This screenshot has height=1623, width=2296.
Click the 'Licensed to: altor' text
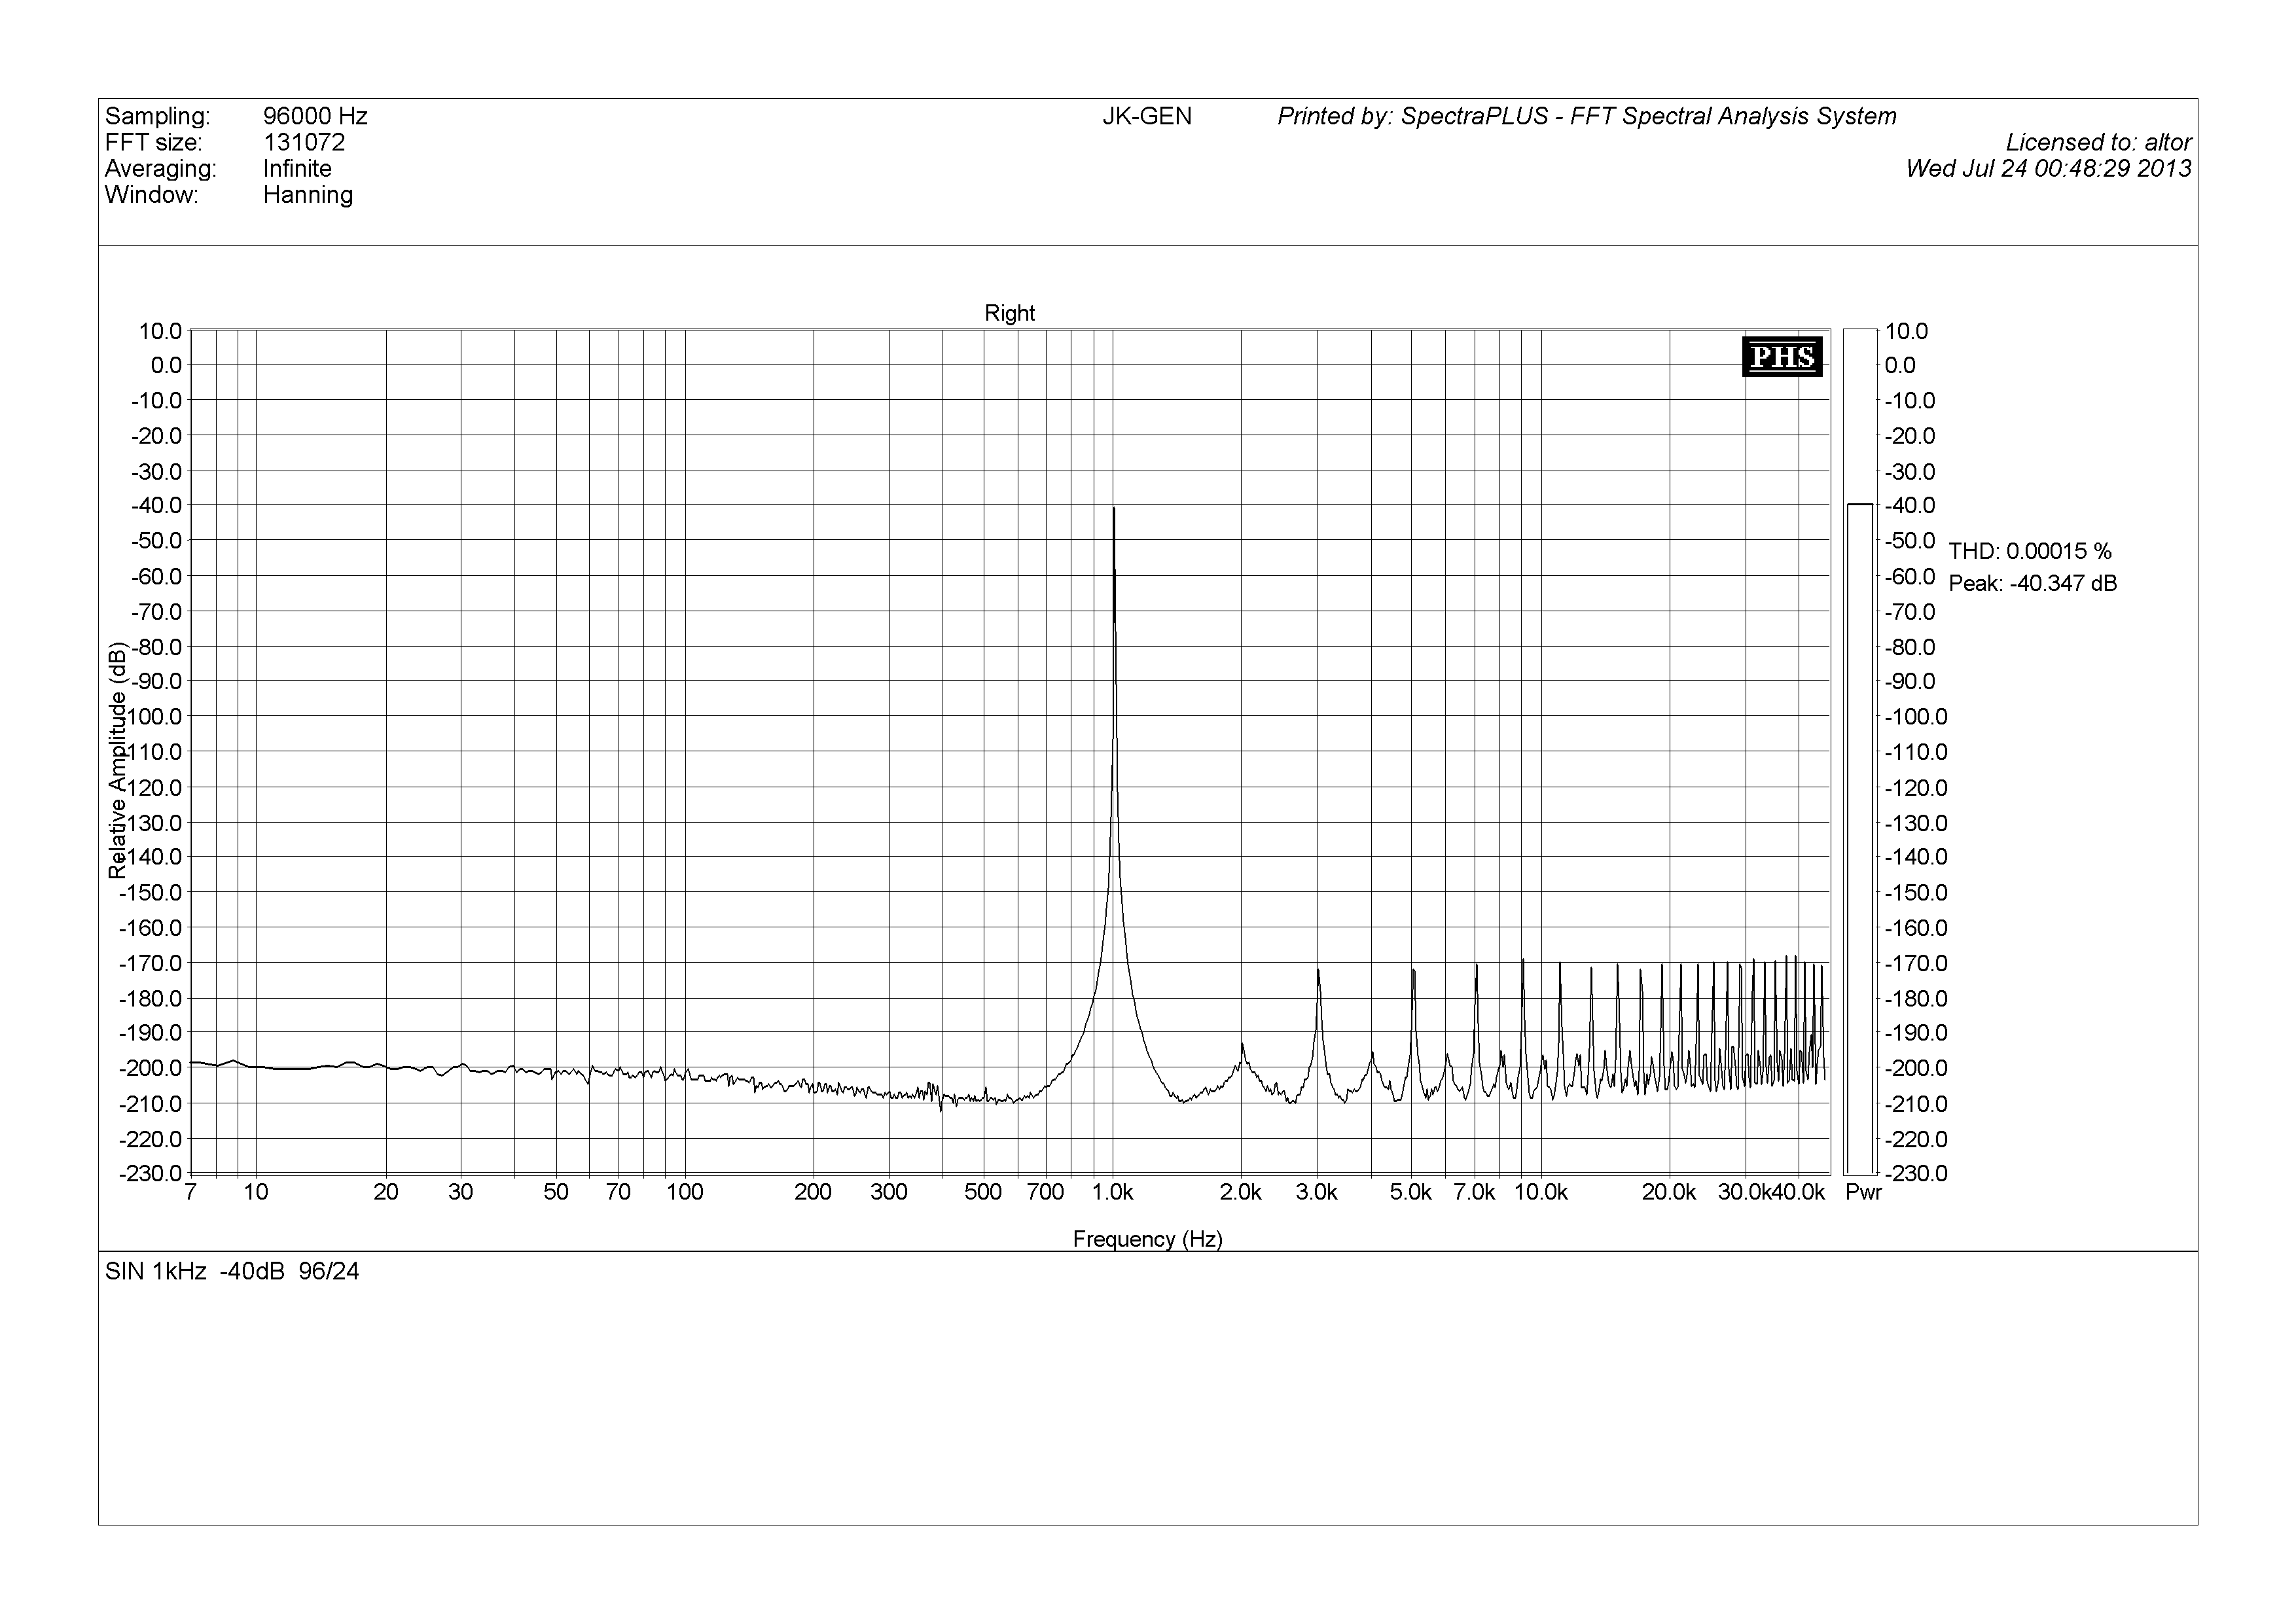tap(2098, 142)
